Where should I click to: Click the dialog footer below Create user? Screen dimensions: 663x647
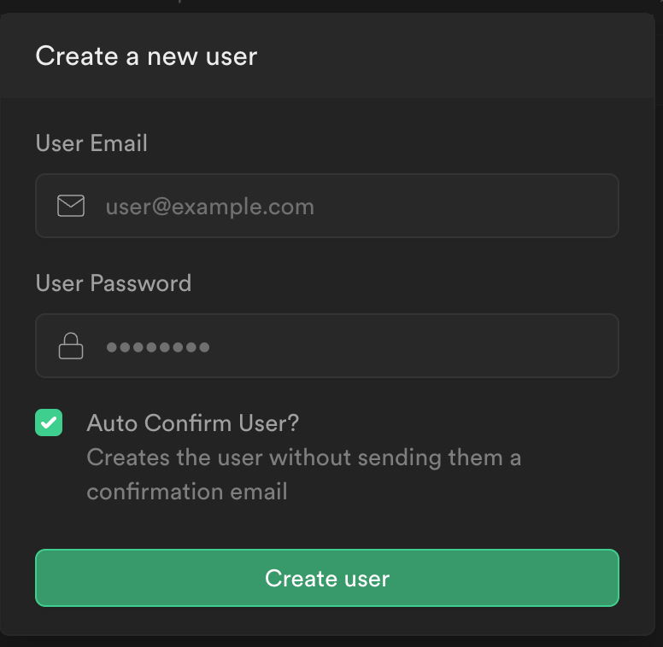tap(327, 621)
